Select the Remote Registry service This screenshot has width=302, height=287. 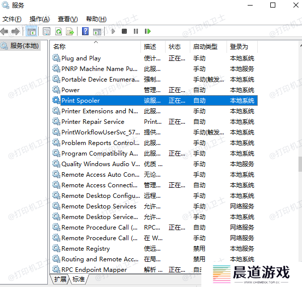pyautogui.click(x=155, y=248)
